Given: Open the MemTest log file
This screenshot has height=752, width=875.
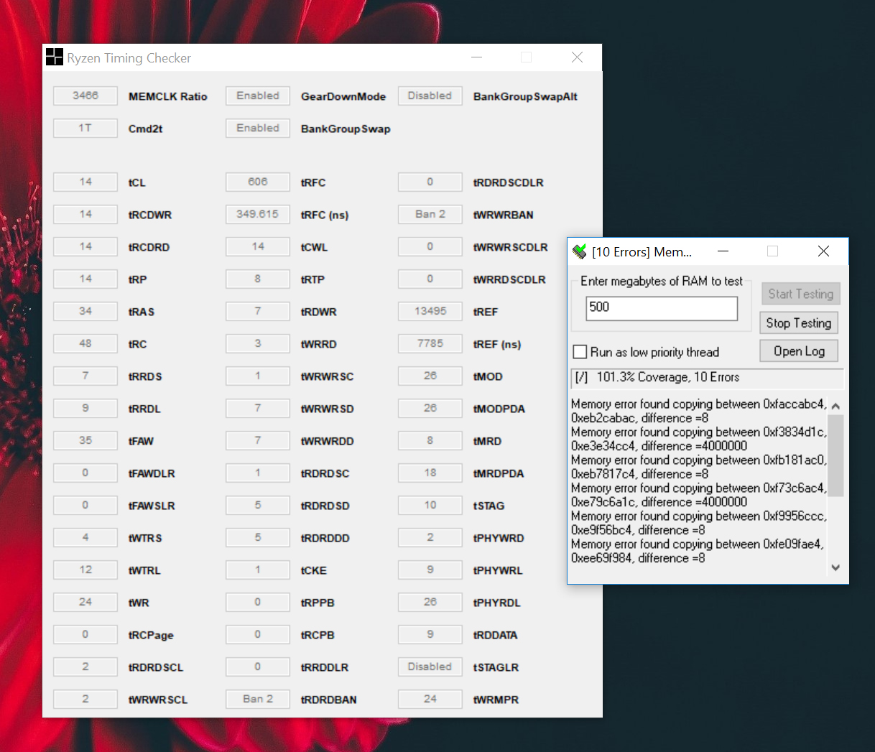Looking at the screenshot, I should [x=799, y=351].
